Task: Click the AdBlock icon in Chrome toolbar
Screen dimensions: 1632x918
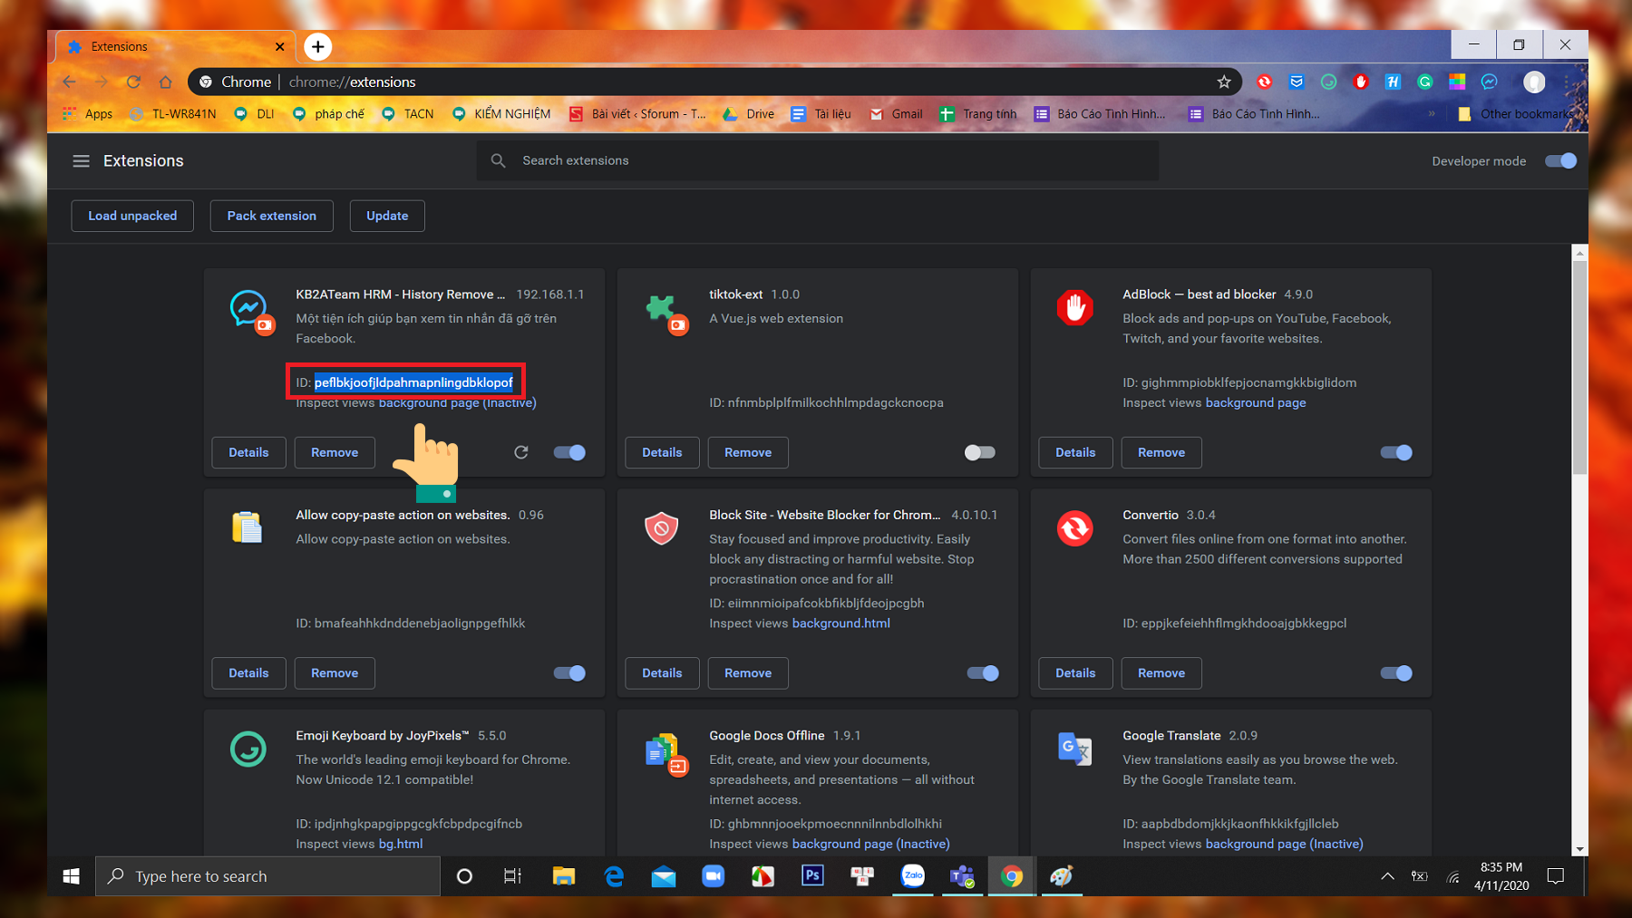Action: (1360, 82)
